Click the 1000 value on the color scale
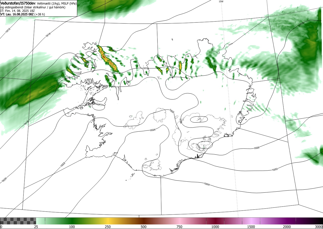 (215, 227)
